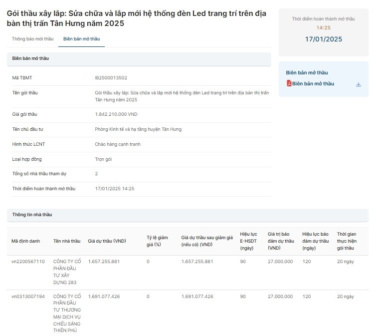This screenshot has height=336, width=376.
Task: Click the Mã định danh column header
Action: point(25,241)
